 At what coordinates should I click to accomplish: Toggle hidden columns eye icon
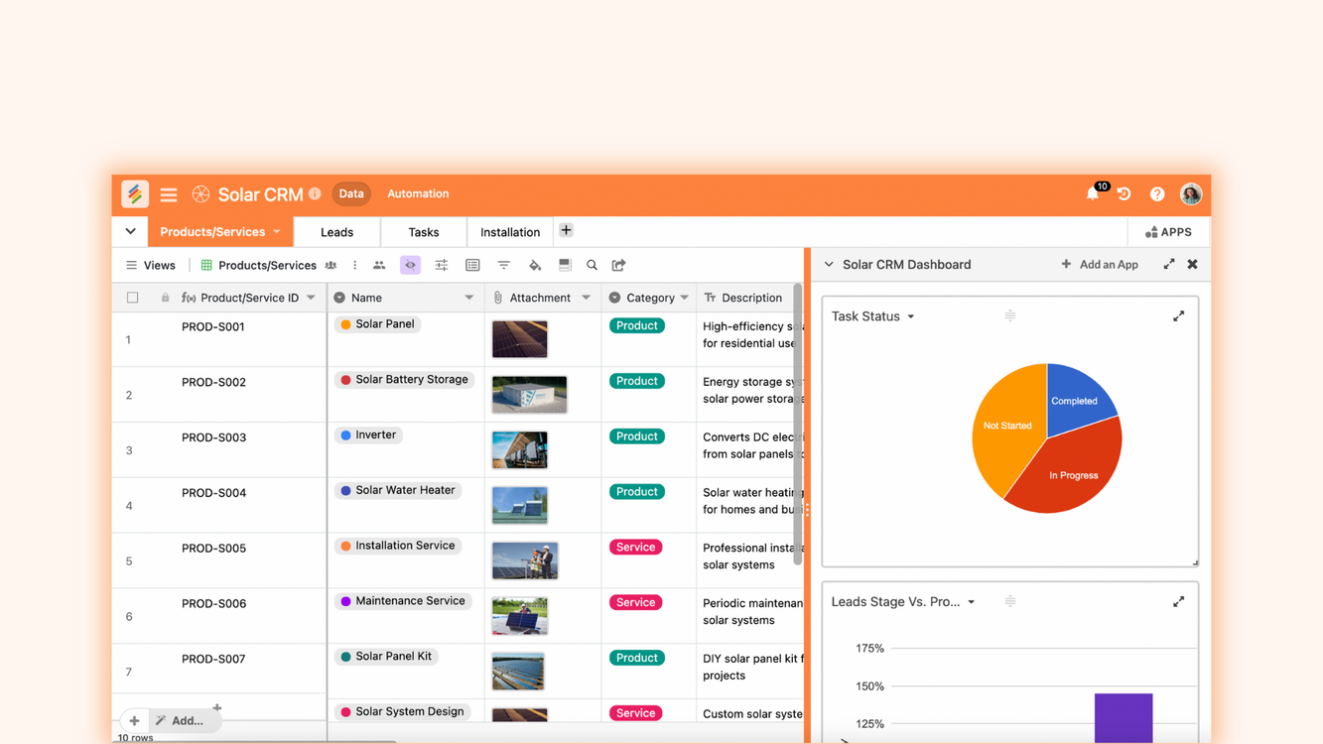(x=410, y=265)
